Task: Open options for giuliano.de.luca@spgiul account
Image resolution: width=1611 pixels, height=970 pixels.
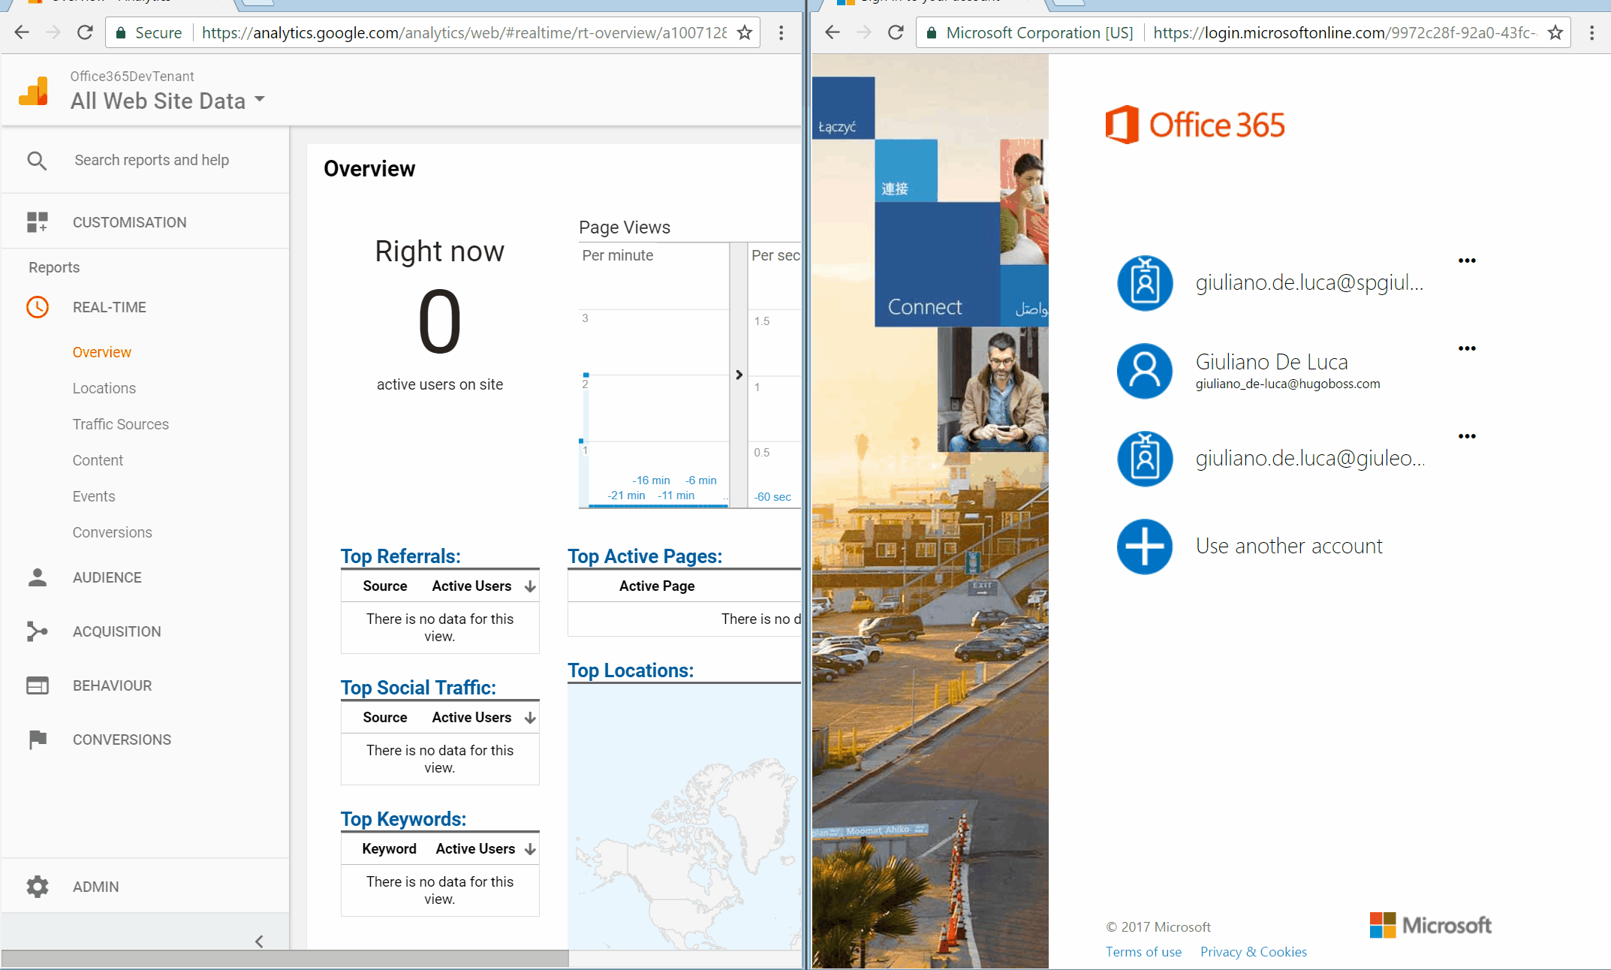Action: click(x=1467, y=261)
